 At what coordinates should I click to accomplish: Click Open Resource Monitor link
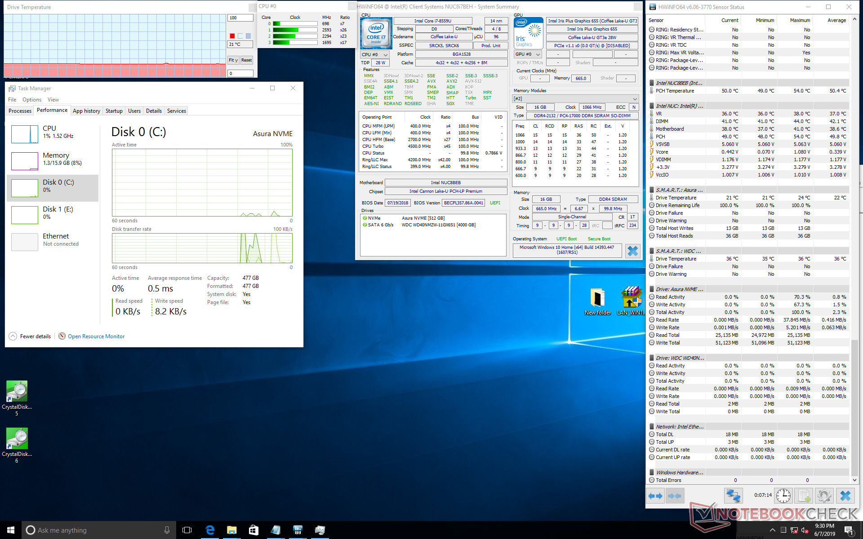(x=96, y=336)
